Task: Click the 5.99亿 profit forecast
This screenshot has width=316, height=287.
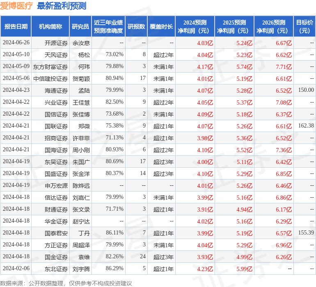Action: click(245, 269)
